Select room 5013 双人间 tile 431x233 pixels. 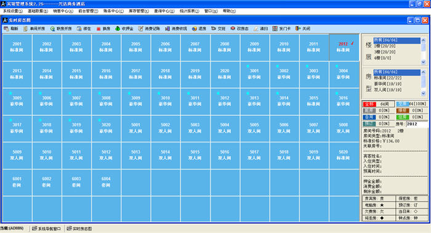135,155
